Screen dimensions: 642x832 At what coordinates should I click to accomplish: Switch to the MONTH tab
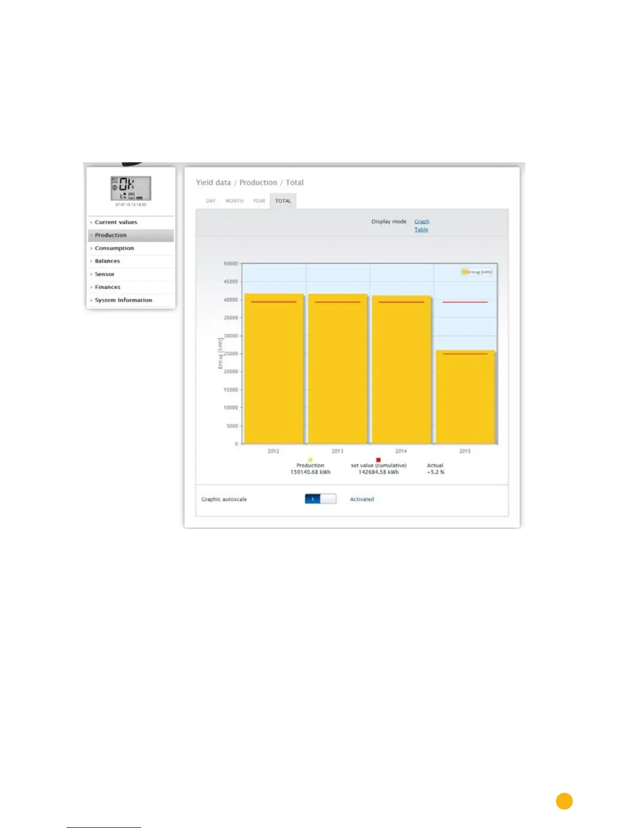pyautogui.click(x=234, y=201)
